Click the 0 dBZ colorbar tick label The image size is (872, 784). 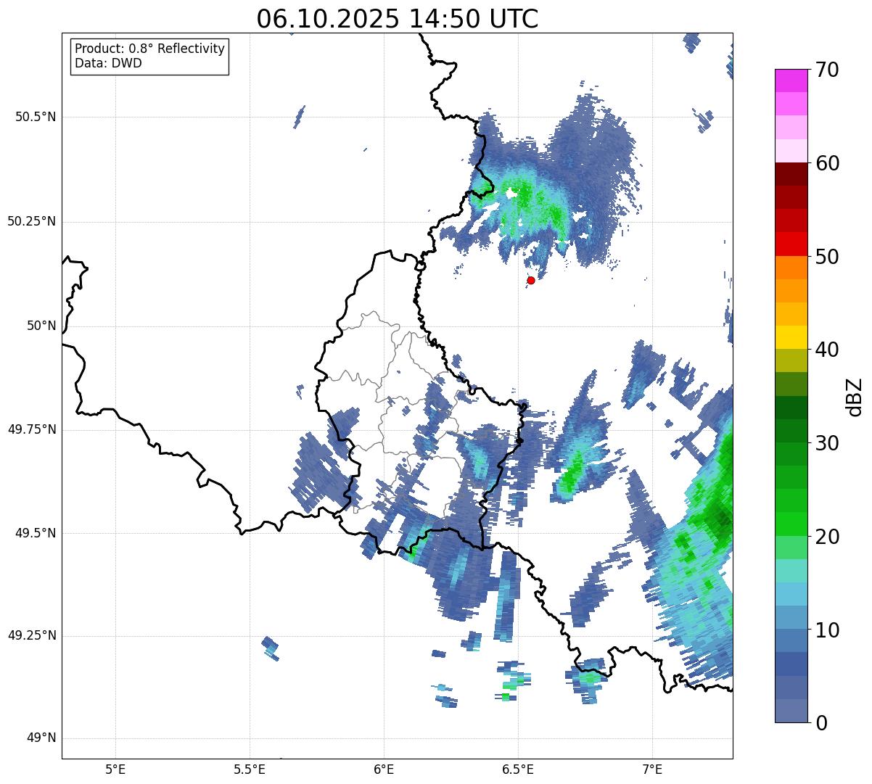click(822, 722)
